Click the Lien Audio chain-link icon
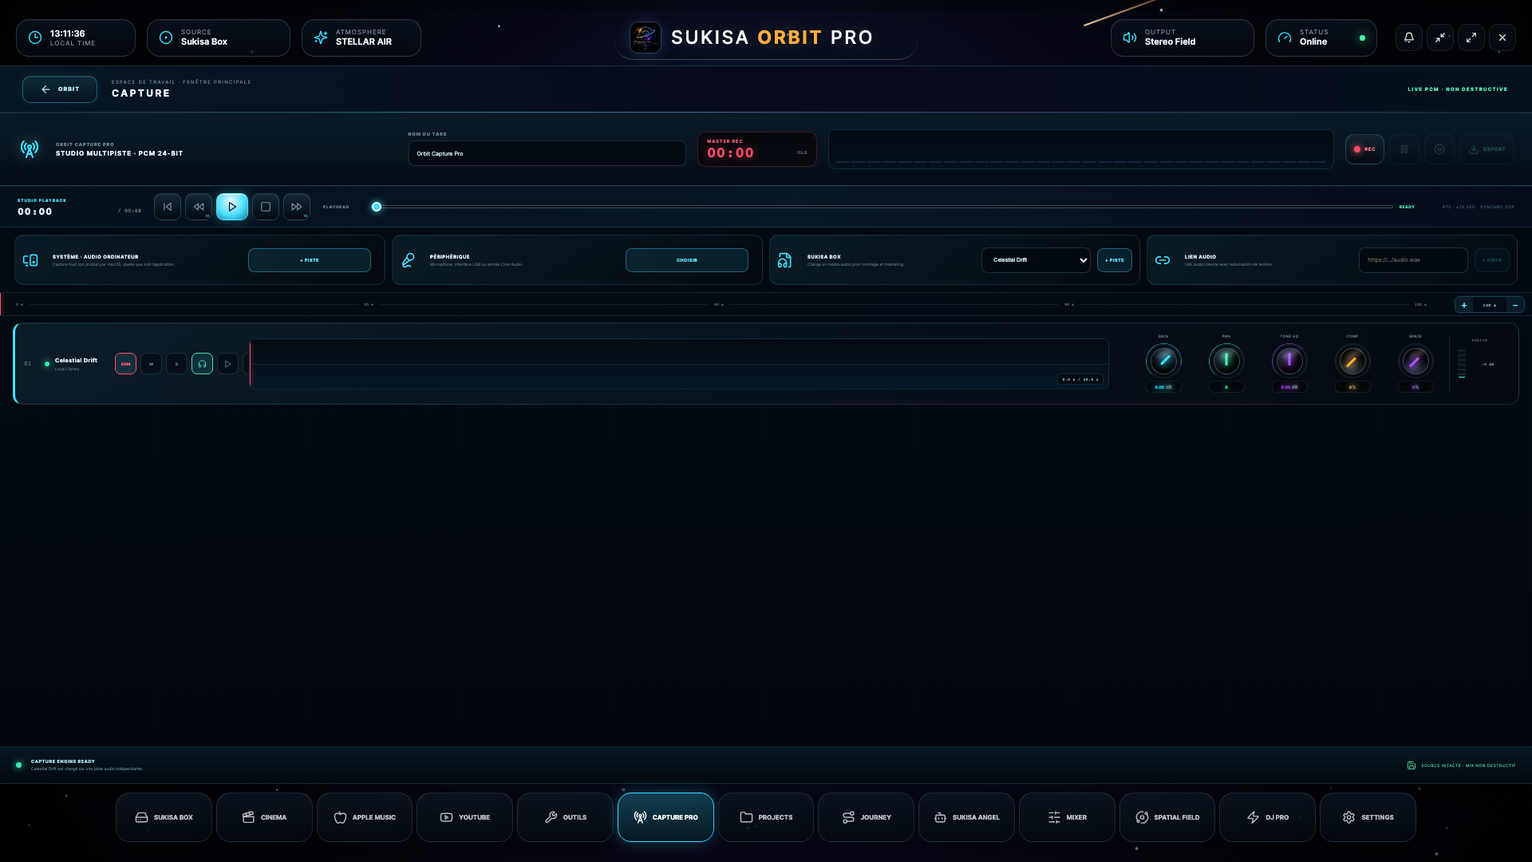 [x=1163, y=260]
